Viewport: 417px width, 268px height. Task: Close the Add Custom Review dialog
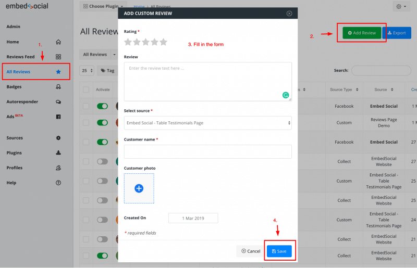[289, 14]
